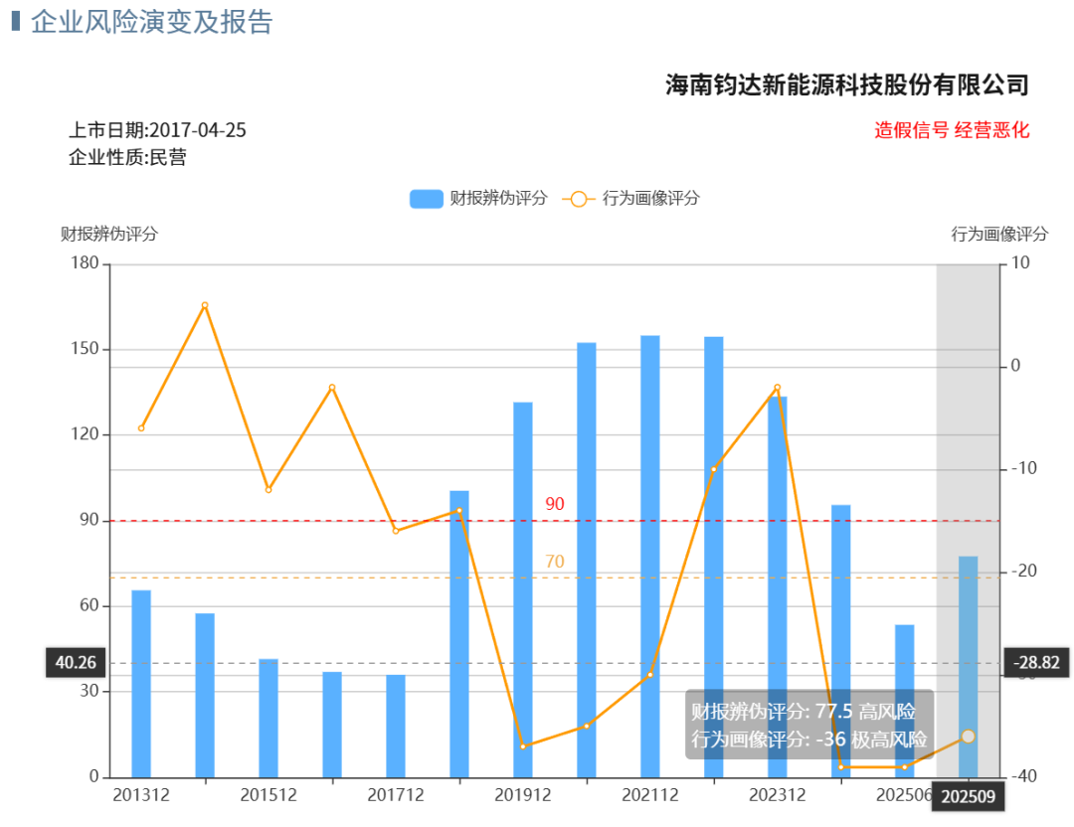The image size is (1074, 827).
Task: Click the orange line point at 202312
Action: (x=778, y=388)
